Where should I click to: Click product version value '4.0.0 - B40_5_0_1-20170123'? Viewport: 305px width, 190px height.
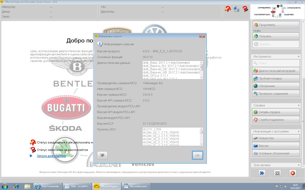coord(162,51)
